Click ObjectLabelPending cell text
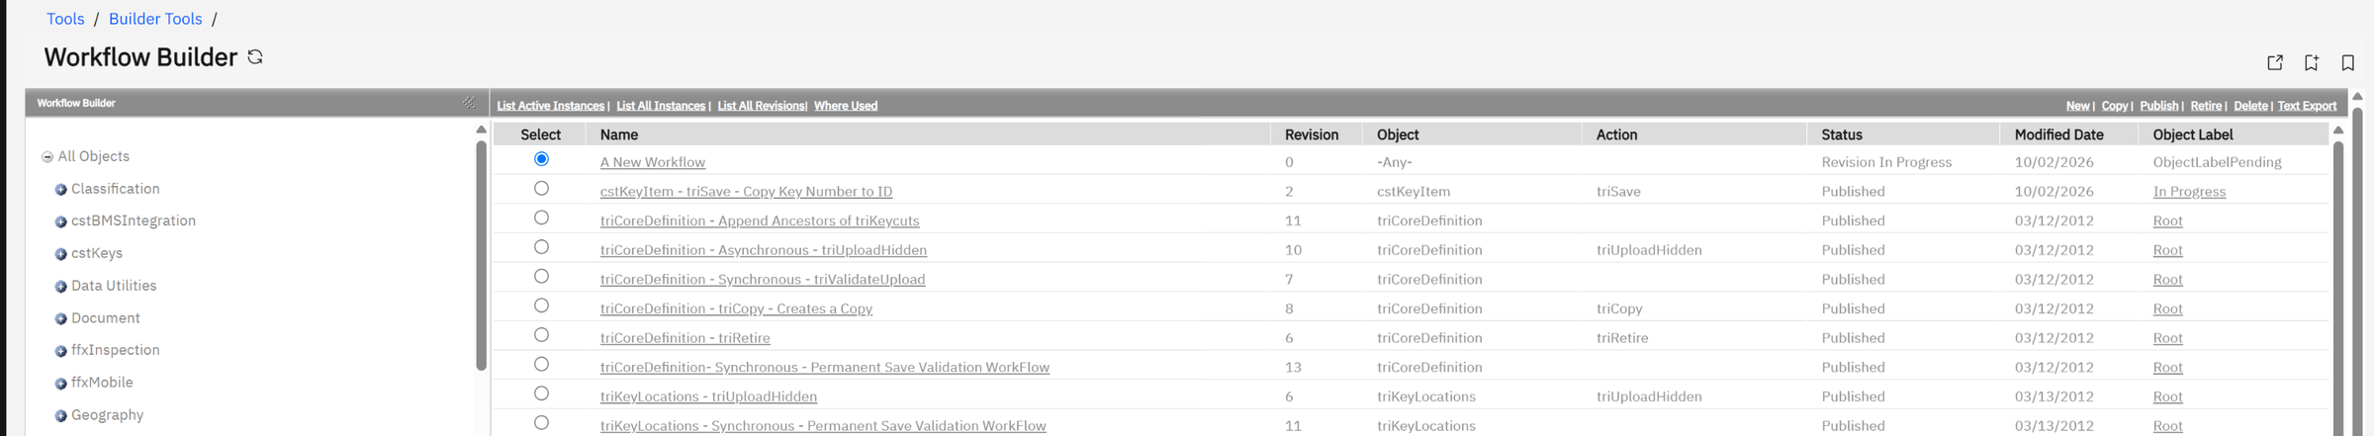Screen dimensions: 2374x436 [2217, 162]
